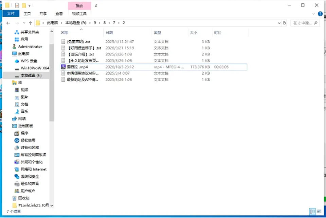
Task: Switch to large thumbnails view in status bar
Action: (319, 212)
